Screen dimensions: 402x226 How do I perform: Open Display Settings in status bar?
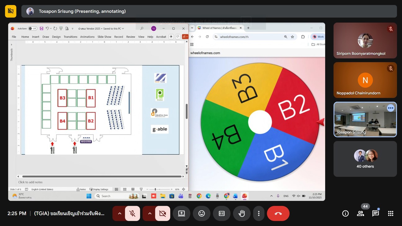click(x=99, y=189)
